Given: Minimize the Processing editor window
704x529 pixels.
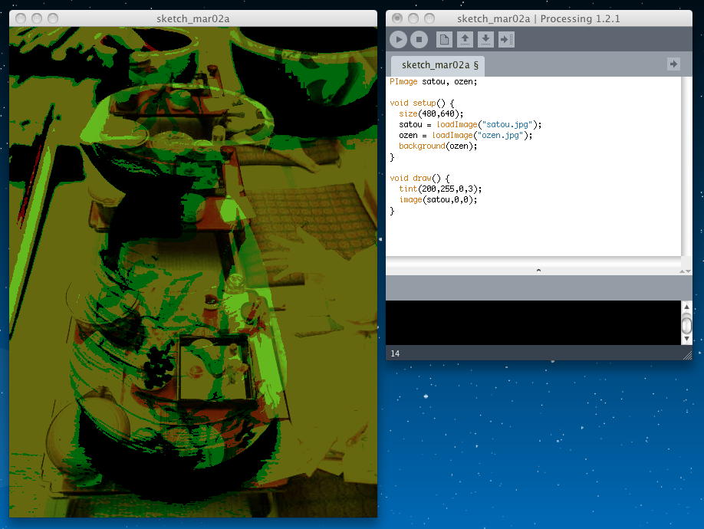Looking at the screenshot, I should point(413,18).
